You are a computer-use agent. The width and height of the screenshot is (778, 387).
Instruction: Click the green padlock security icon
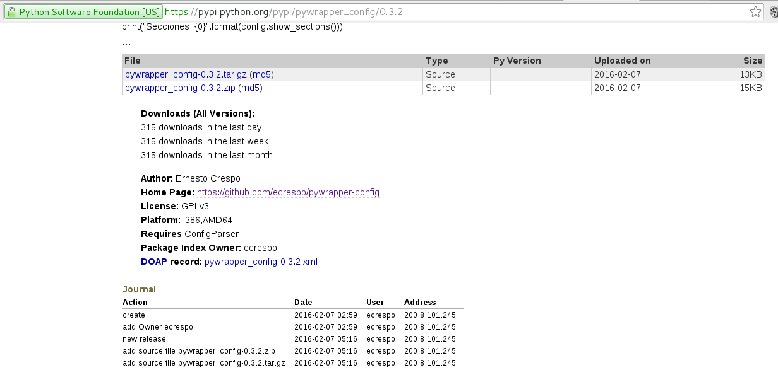tap(11, 12)
